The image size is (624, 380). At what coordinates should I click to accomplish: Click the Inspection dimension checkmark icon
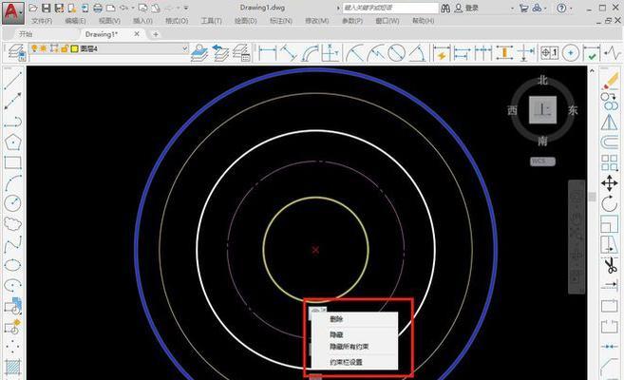click(x=591, y=53)
